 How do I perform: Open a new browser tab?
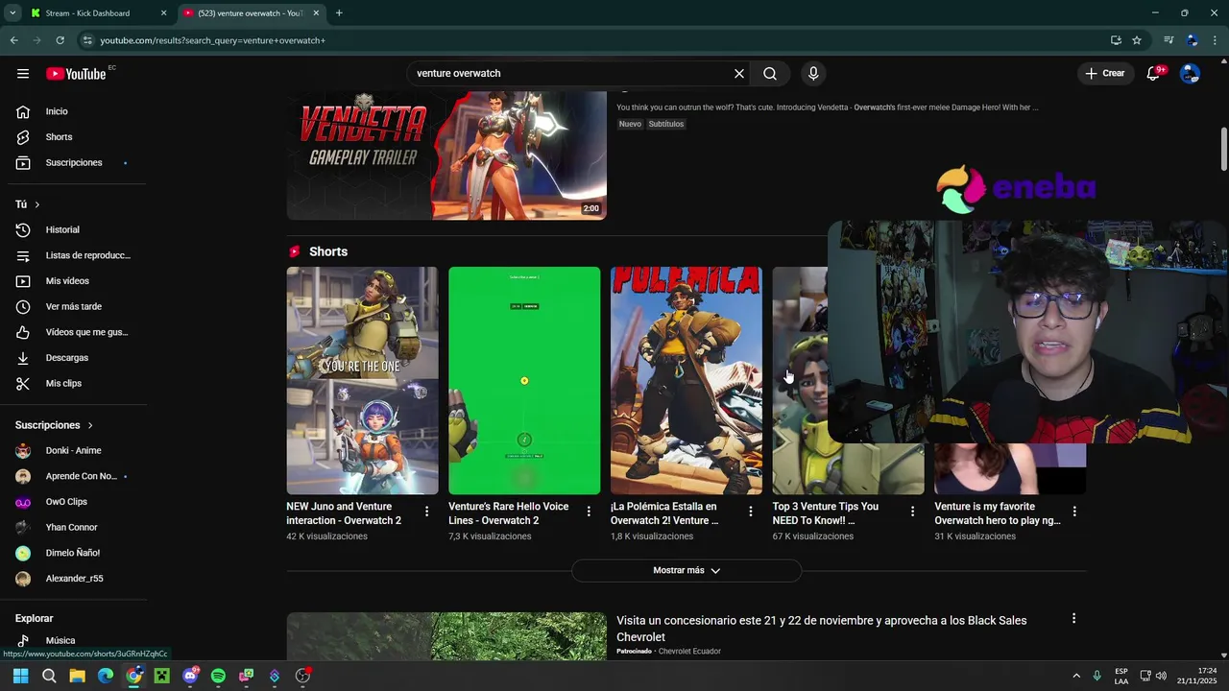(x=339, y=13)
